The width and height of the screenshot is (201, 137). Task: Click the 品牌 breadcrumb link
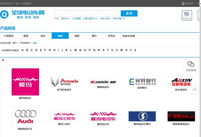coord(35,43)
